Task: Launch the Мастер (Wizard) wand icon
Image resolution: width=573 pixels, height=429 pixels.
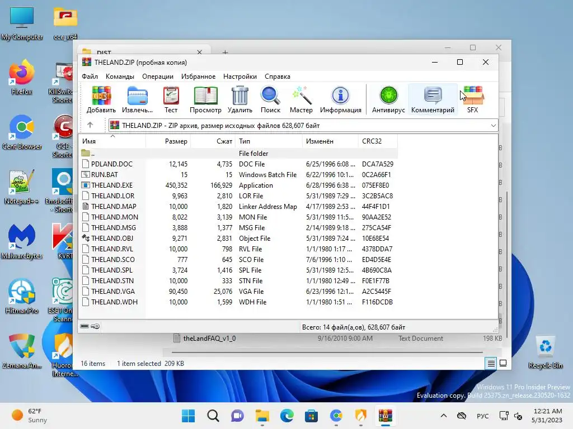Action: [301, 99]
